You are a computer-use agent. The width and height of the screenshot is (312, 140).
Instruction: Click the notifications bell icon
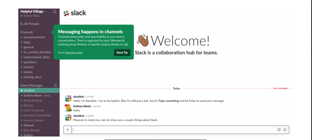(54, 12)
